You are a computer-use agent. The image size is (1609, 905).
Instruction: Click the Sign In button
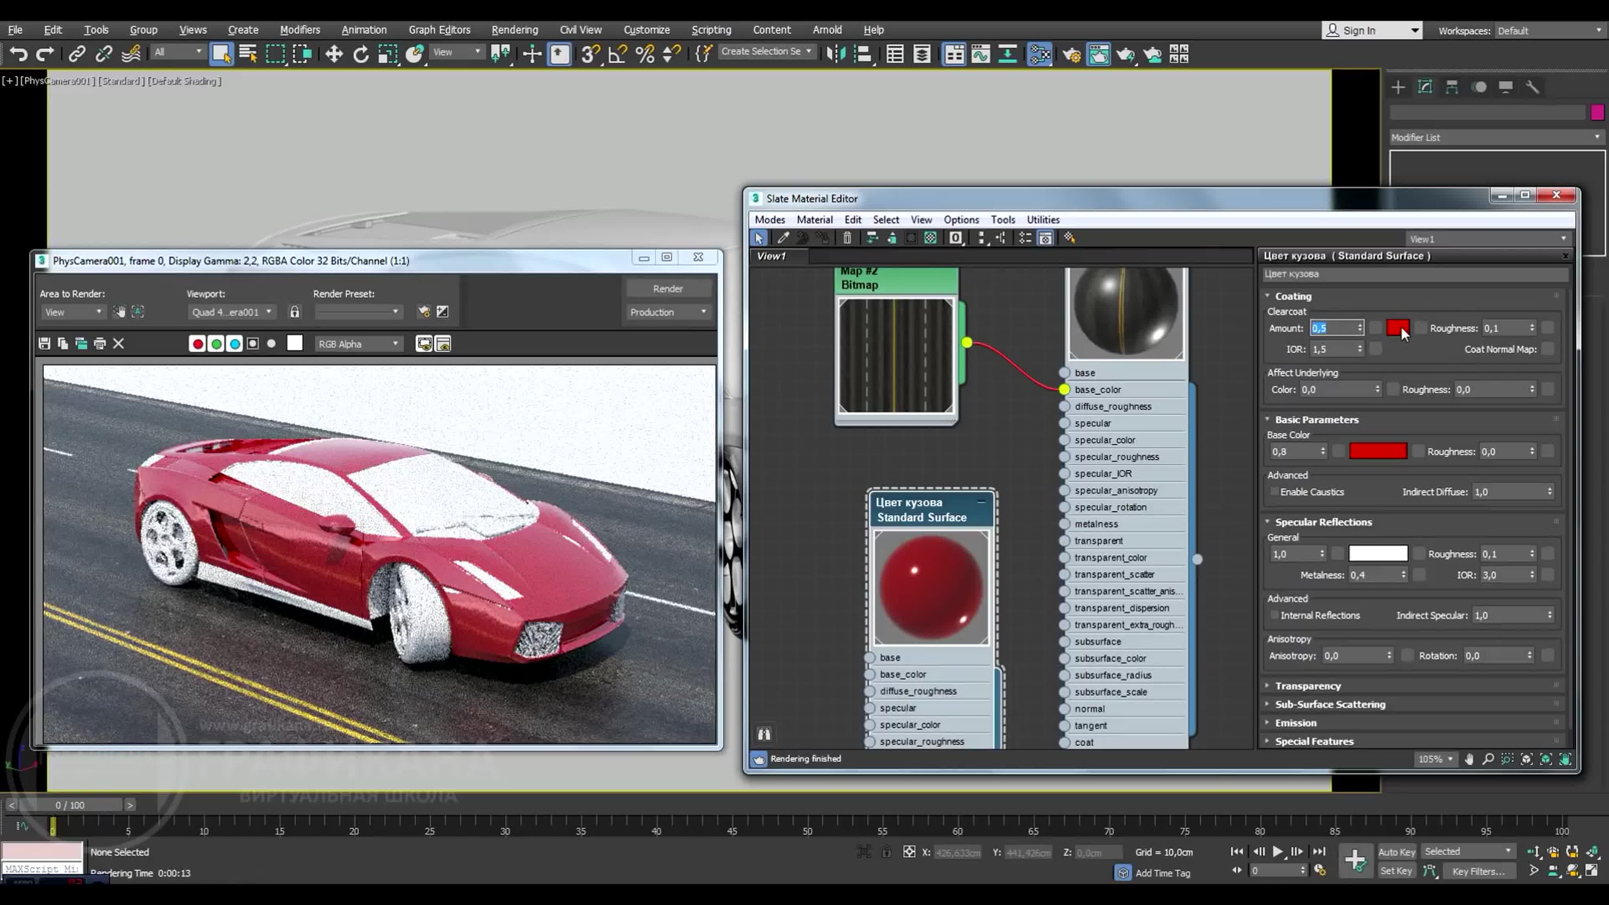(x=1372, y=30)
